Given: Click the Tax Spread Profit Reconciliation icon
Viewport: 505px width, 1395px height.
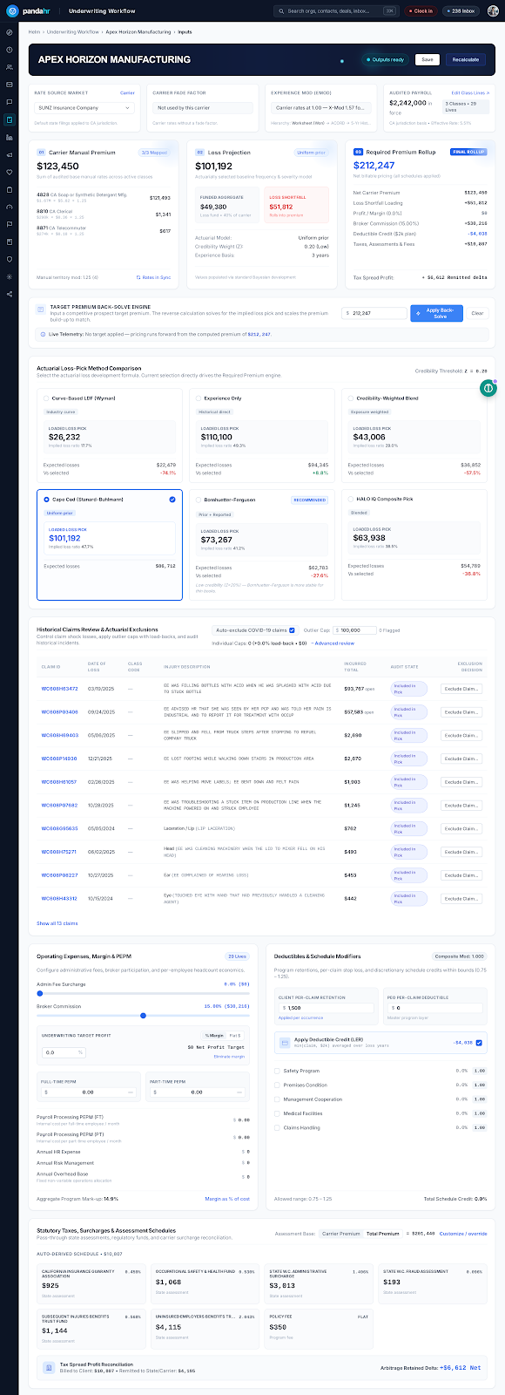Looking at the screenshot, I should 50,1367.
